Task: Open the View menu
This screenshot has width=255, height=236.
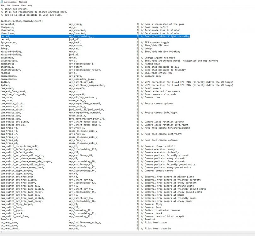Action: 23,6
